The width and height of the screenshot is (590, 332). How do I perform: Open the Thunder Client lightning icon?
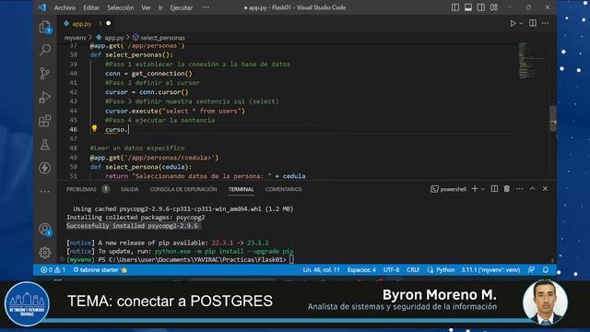click(x=45, y=168)
